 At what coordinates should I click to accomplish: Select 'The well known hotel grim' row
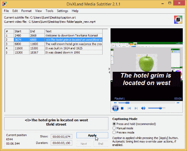tap(54, 44)
